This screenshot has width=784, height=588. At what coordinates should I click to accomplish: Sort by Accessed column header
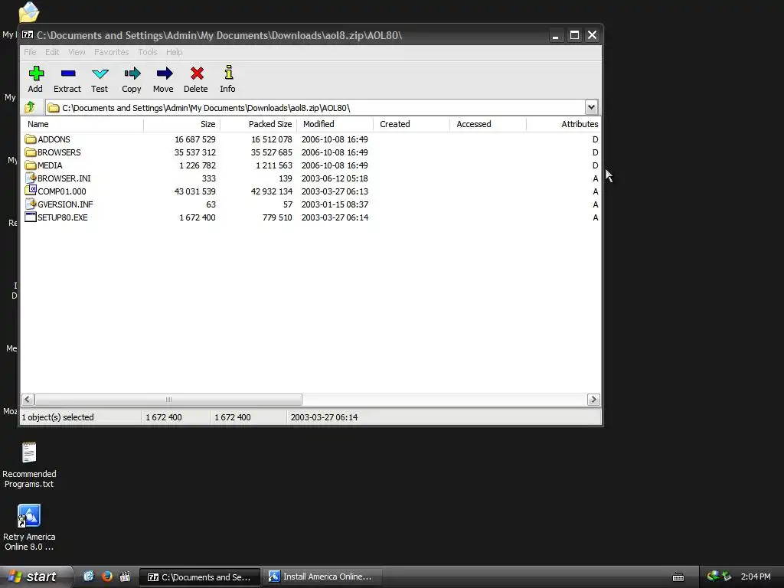(x=488, y=124)
